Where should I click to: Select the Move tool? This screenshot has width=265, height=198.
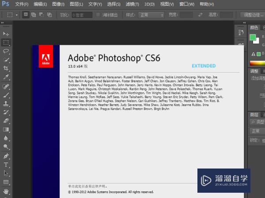(6, 34)
